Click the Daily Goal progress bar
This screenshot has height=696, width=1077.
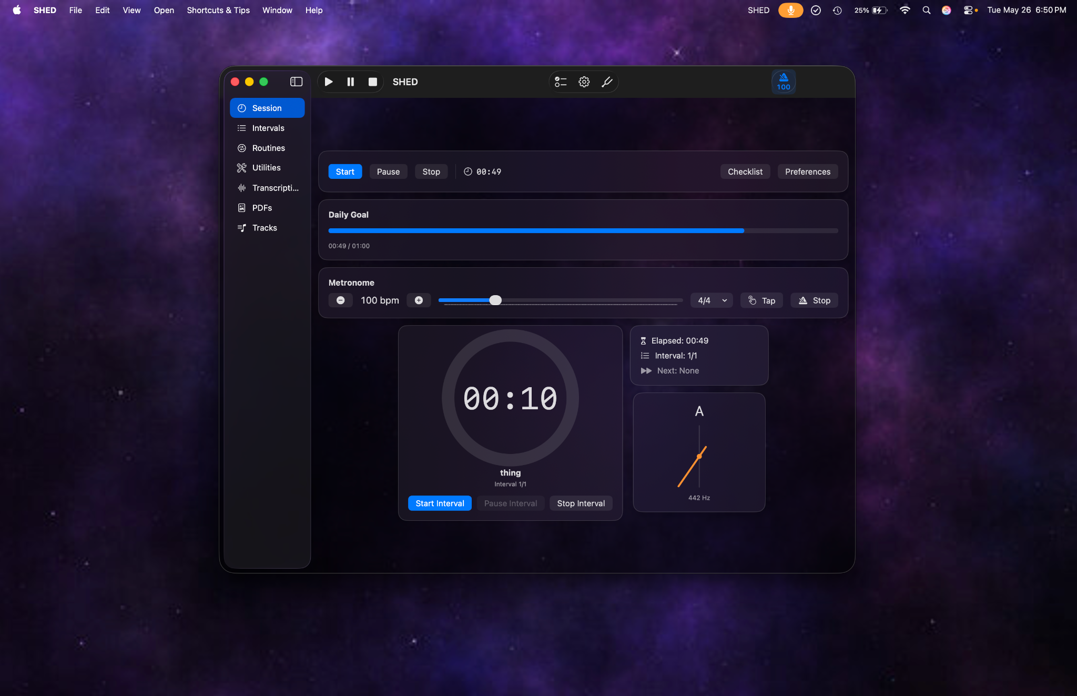coord(583,231)
